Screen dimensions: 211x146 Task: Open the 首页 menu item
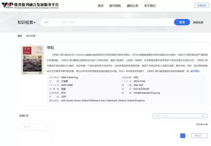coord(100,6)
